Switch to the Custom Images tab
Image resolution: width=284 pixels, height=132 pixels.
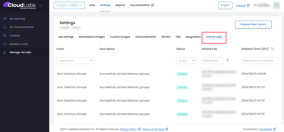pos(120,37)
